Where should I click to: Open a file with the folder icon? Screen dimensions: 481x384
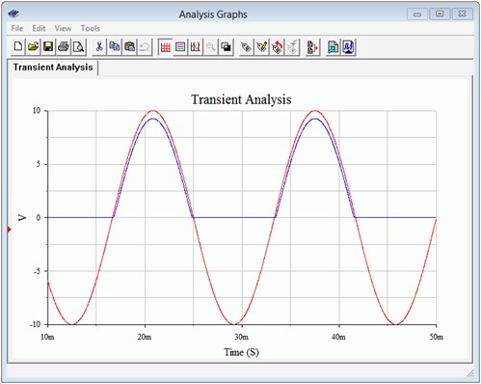coord(33,47)
